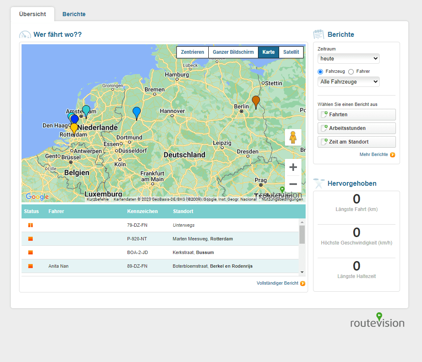This screenshot has width=422, height=362.
Task: Click location Marten Meesweg, Rotterdam
Action: tap(203, 239)
